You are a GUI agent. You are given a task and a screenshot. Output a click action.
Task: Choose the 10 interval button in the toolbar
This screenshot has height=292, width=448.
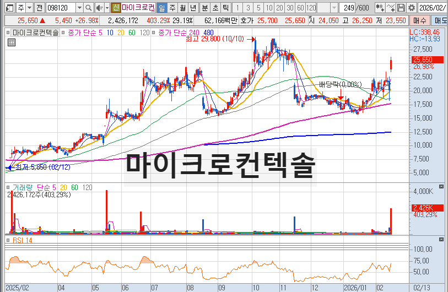pos(269,8)
